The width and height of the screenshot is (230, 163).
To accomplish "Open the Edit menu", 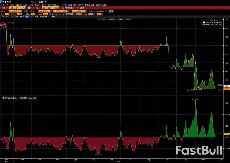I will (x=82, y=8).
